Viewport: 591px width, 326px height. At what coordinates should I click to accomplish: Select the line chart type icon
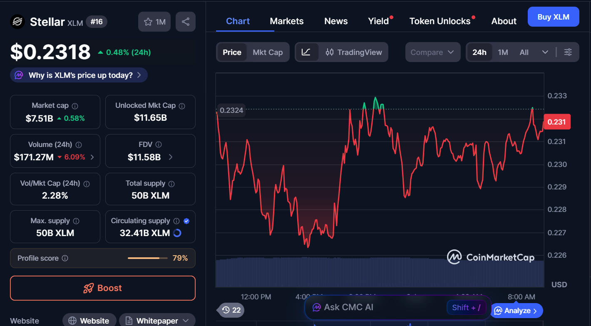pos(307,52)
